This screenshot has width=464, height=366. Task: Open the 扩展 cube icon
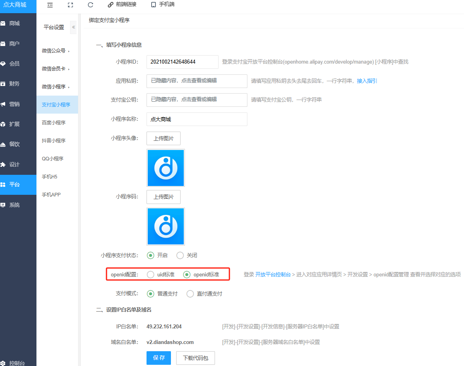click(3, 124)
